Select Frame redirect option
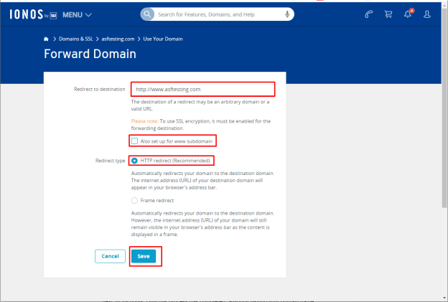448x302 pixels. coord(134,200)
